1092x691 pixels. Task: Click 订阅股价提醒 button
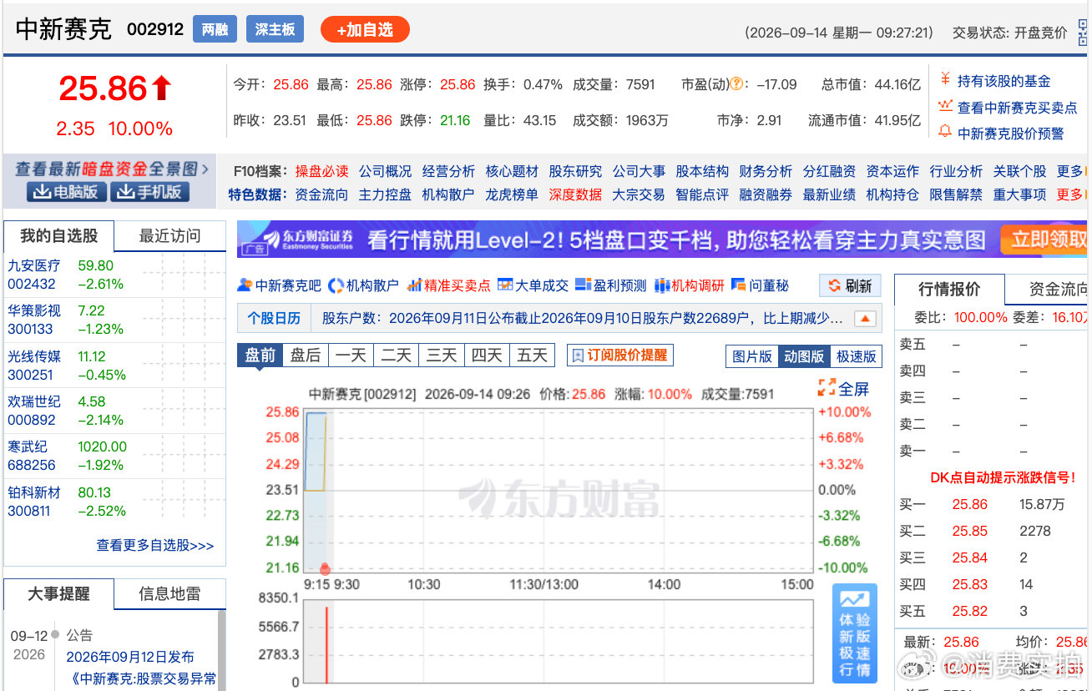[x=620, y=356]
